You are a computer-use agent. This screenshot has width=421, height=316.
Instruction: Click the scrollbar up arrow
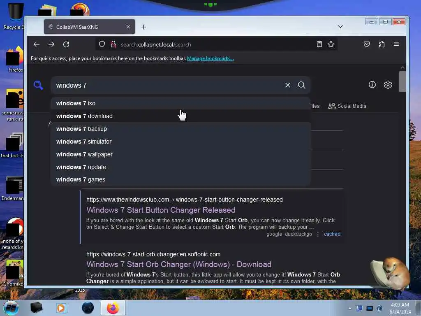402,68
